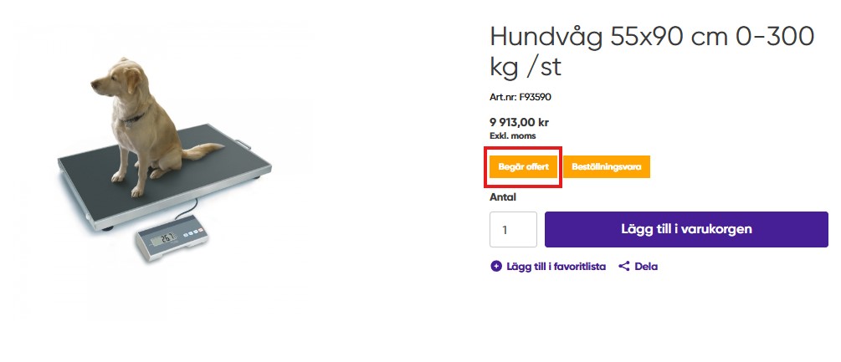Select the Dela link text
Viewport: 841px width, 362px height.
[646, 266]
